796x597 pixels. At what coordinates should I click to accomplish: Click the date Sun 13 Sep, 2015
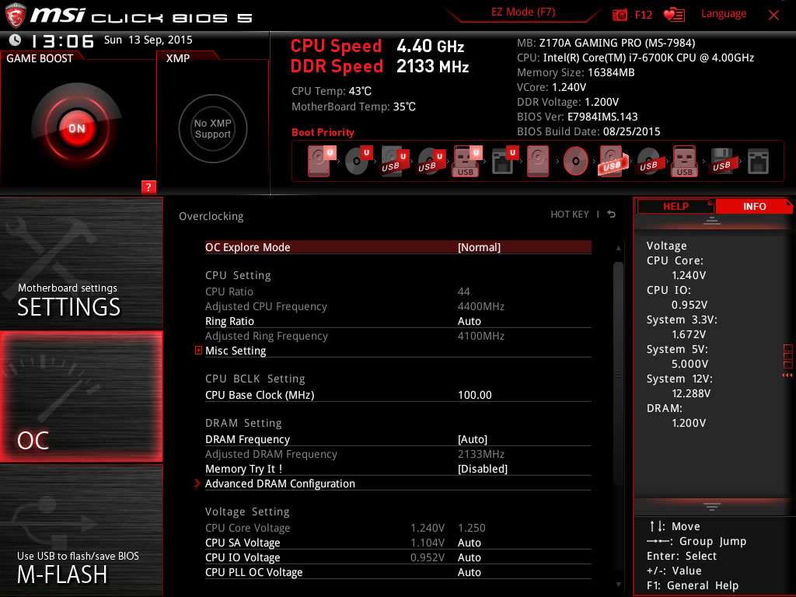coord(148,40)
